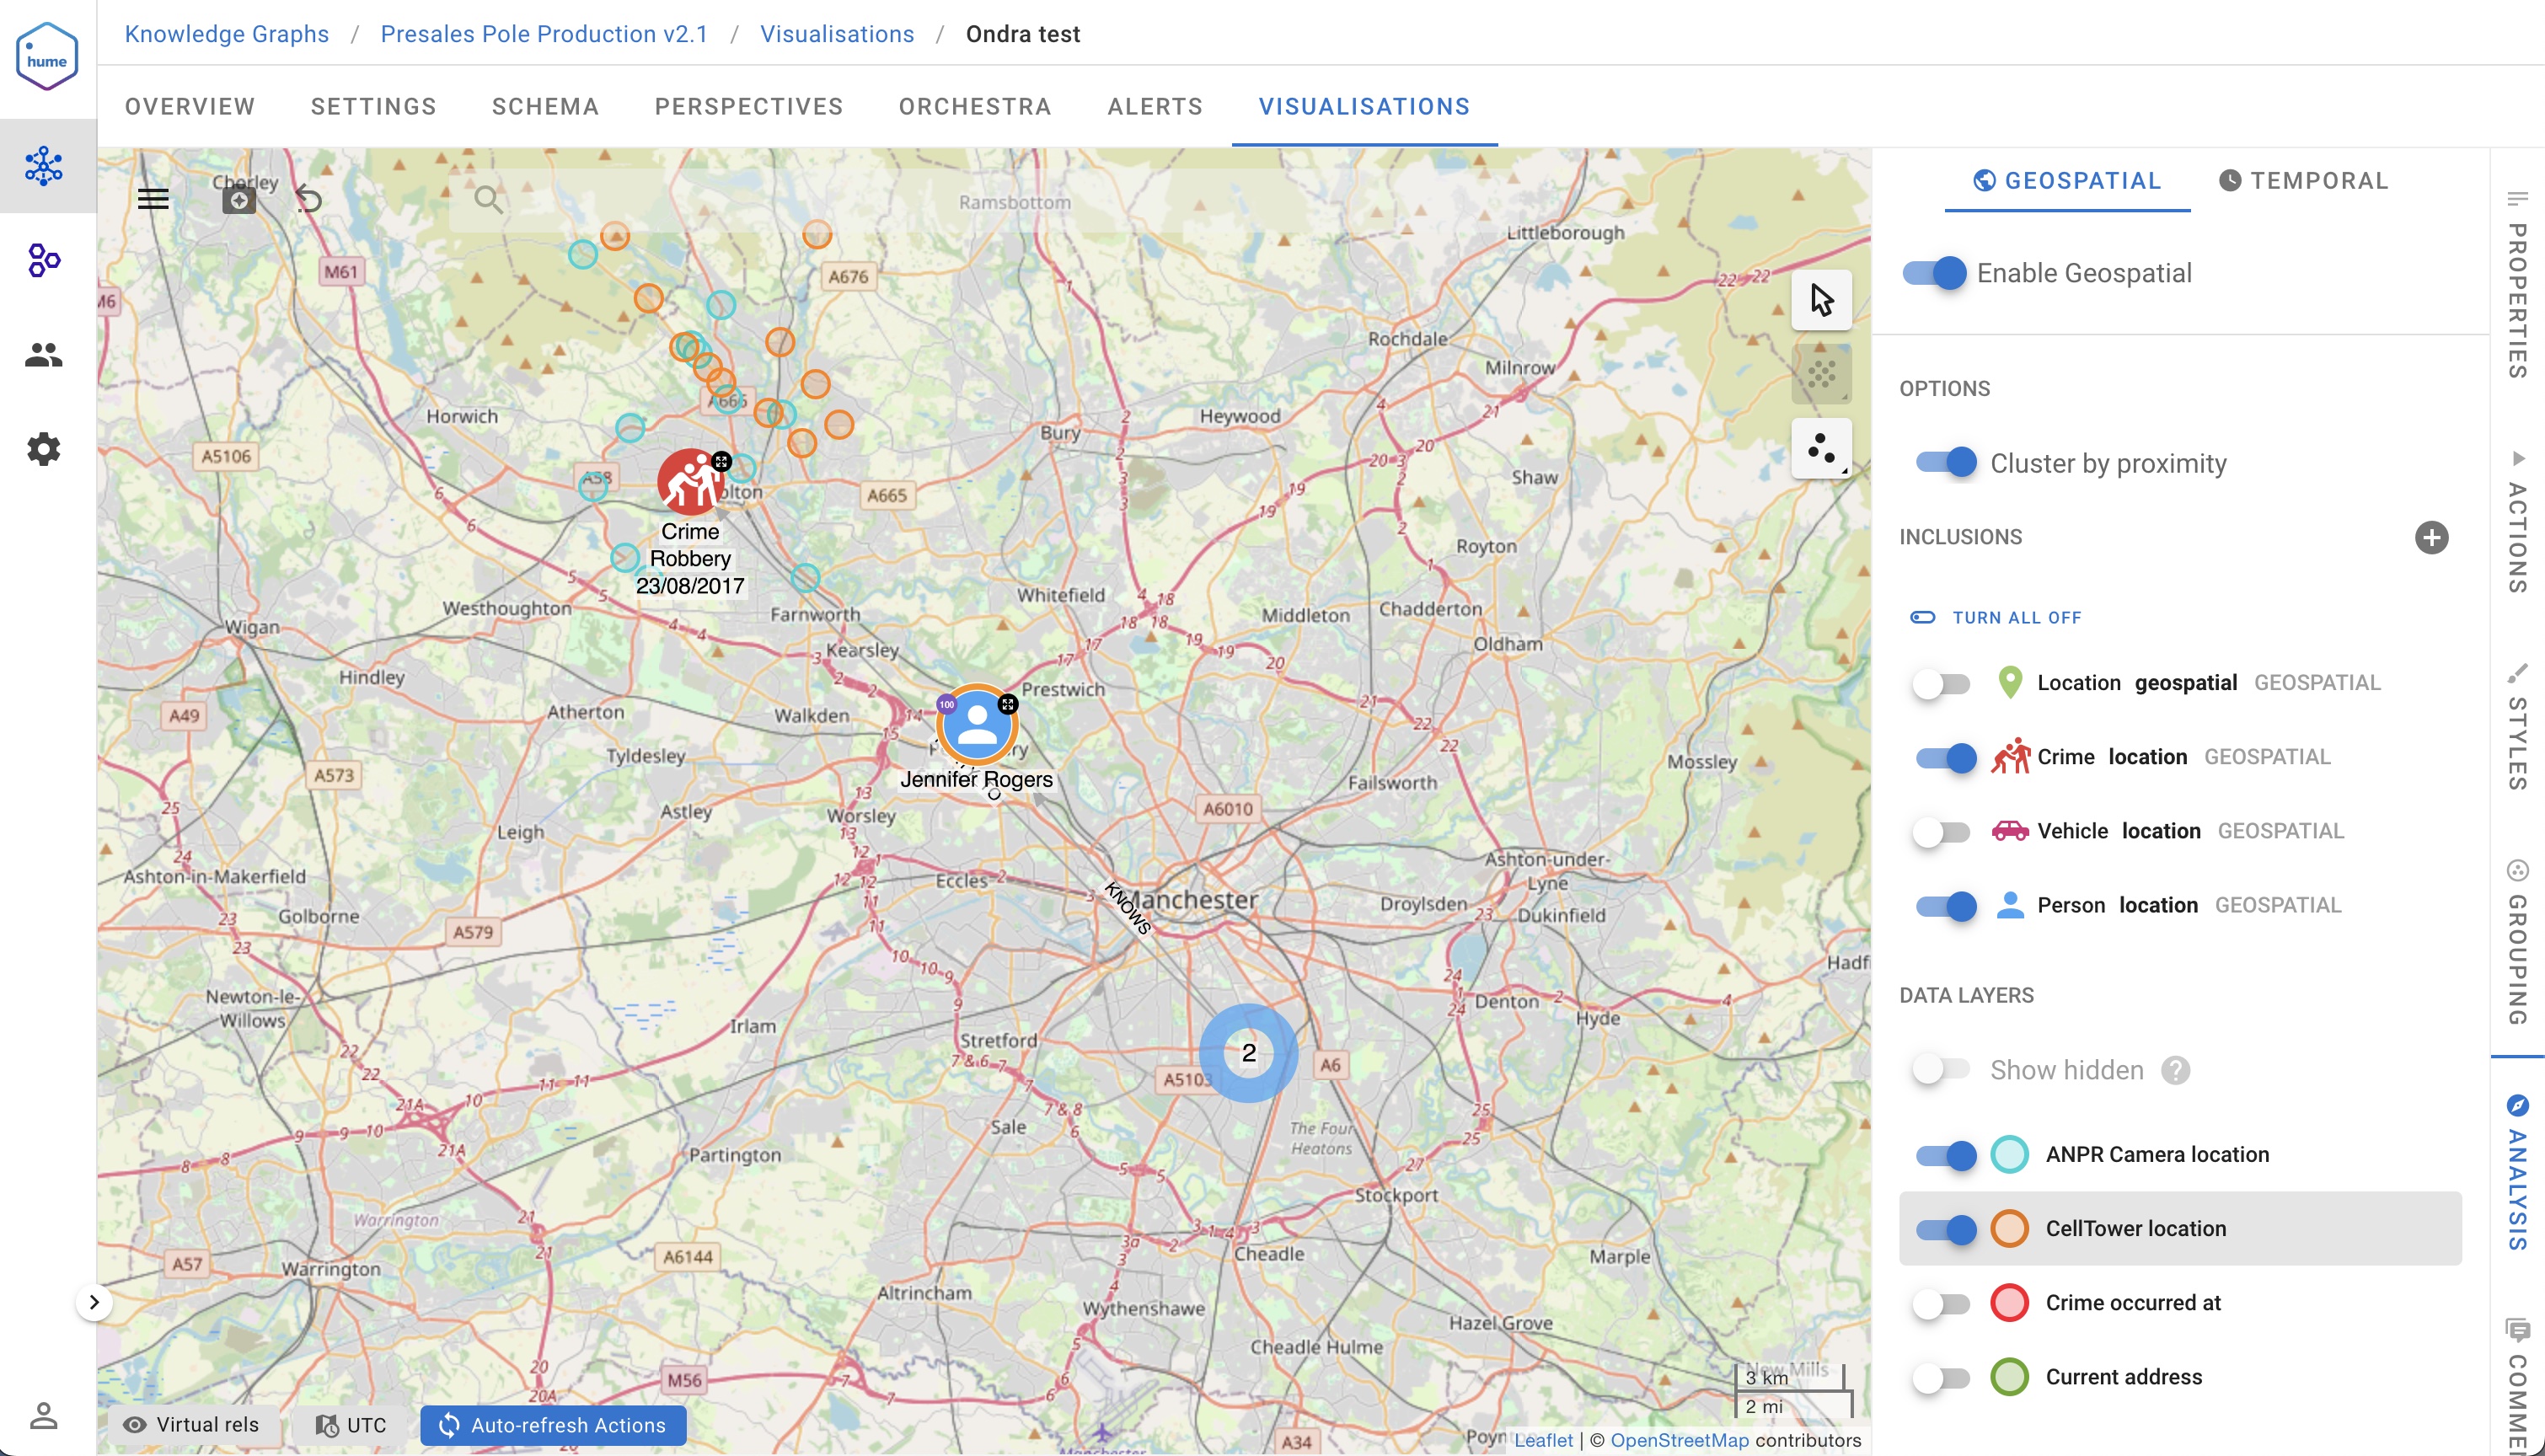Select the pointer cursor map tool

pos(1821,299)
